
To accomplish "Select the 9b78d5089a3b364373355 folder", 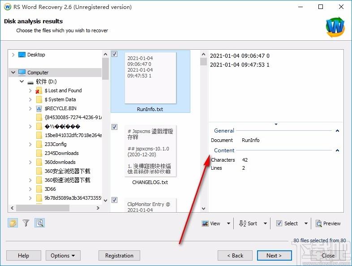I will [73, 198].
